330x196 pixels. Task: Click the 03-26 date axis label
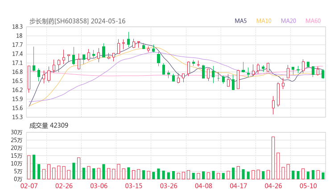(x=169, y=186)
